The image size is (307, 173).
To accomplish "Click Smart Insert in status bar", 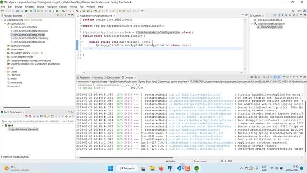I will pyautogui.click(x=200, y=161).
